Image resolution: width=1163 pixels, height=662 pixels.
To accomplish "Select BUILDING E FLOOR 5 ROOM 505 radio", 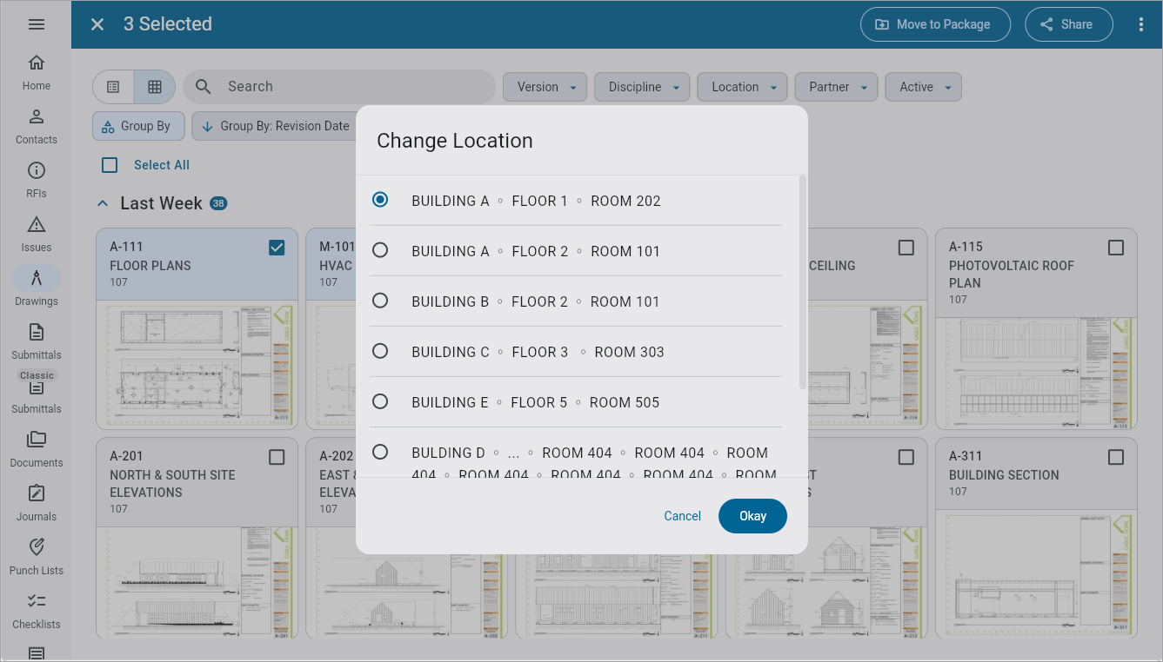I will 380,401.
